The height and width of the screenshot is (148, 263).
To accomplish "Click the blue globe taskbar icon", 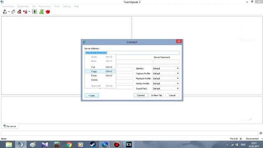I will [x=105, y=144].
